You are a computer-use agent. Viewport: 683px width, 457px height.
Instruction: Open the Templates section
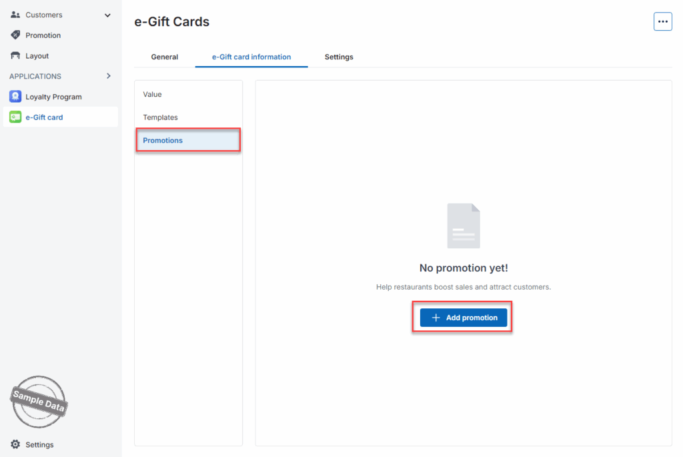[x=160, y=117]
